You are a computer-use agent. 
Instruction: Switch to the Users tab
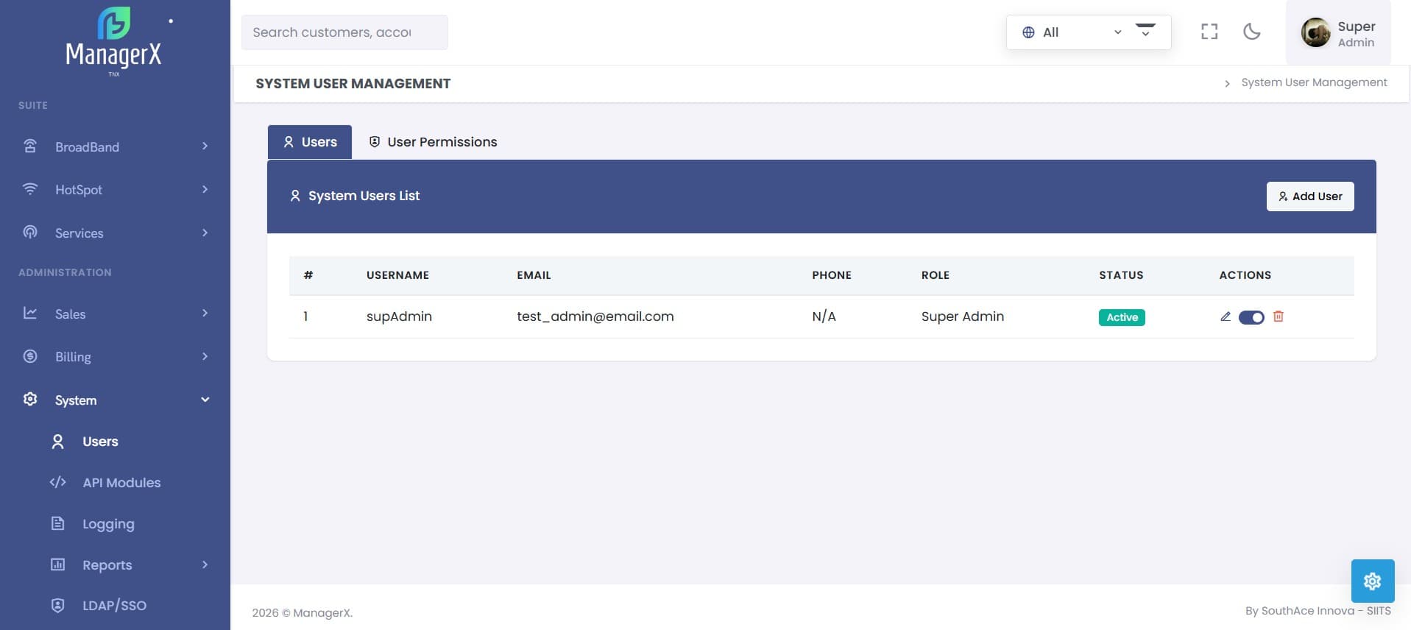310,142
